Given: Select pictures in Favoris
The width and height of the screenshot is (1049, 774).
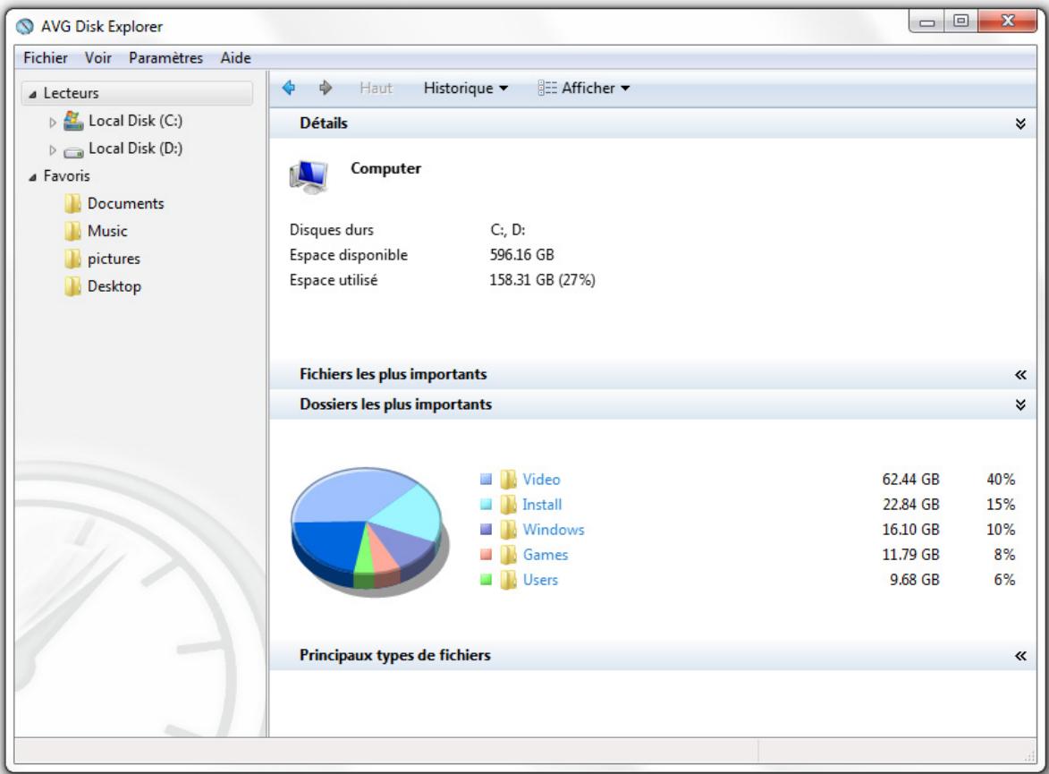Looking at the screenshot, I should tap(114, 259).
